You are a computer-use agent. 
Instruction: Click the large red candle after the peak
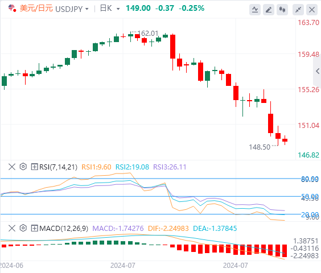[x=173, y=47]
